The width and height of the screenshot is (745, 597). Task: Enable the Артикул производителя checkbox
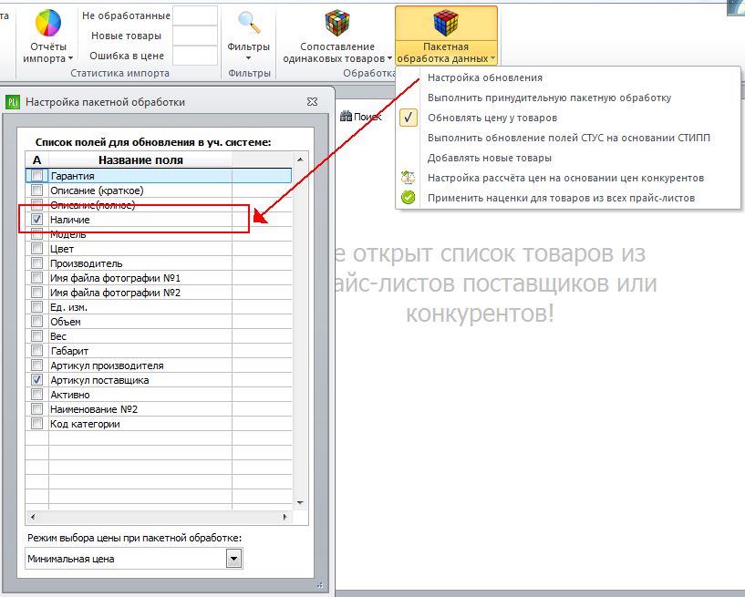point(36,365)
